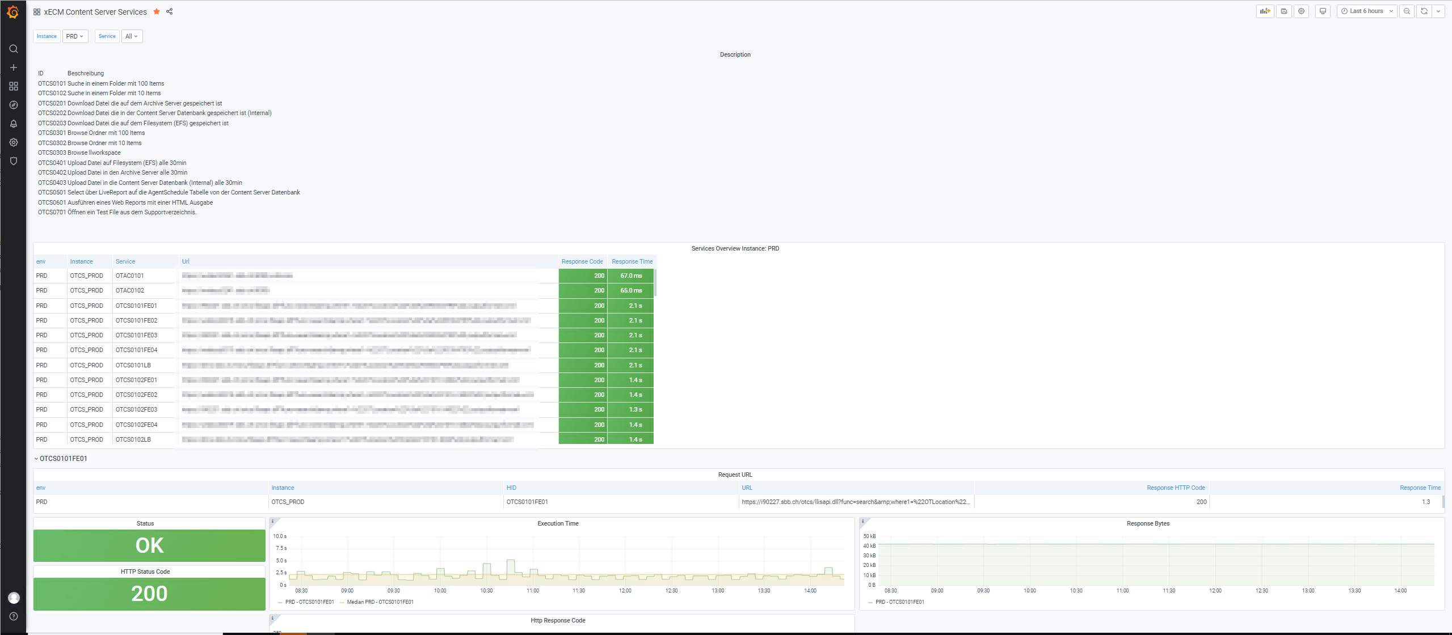Screen dimensions: 1452x635
Task: Save the dashboard via disk icon
Action: click(x=1283, y=11)
